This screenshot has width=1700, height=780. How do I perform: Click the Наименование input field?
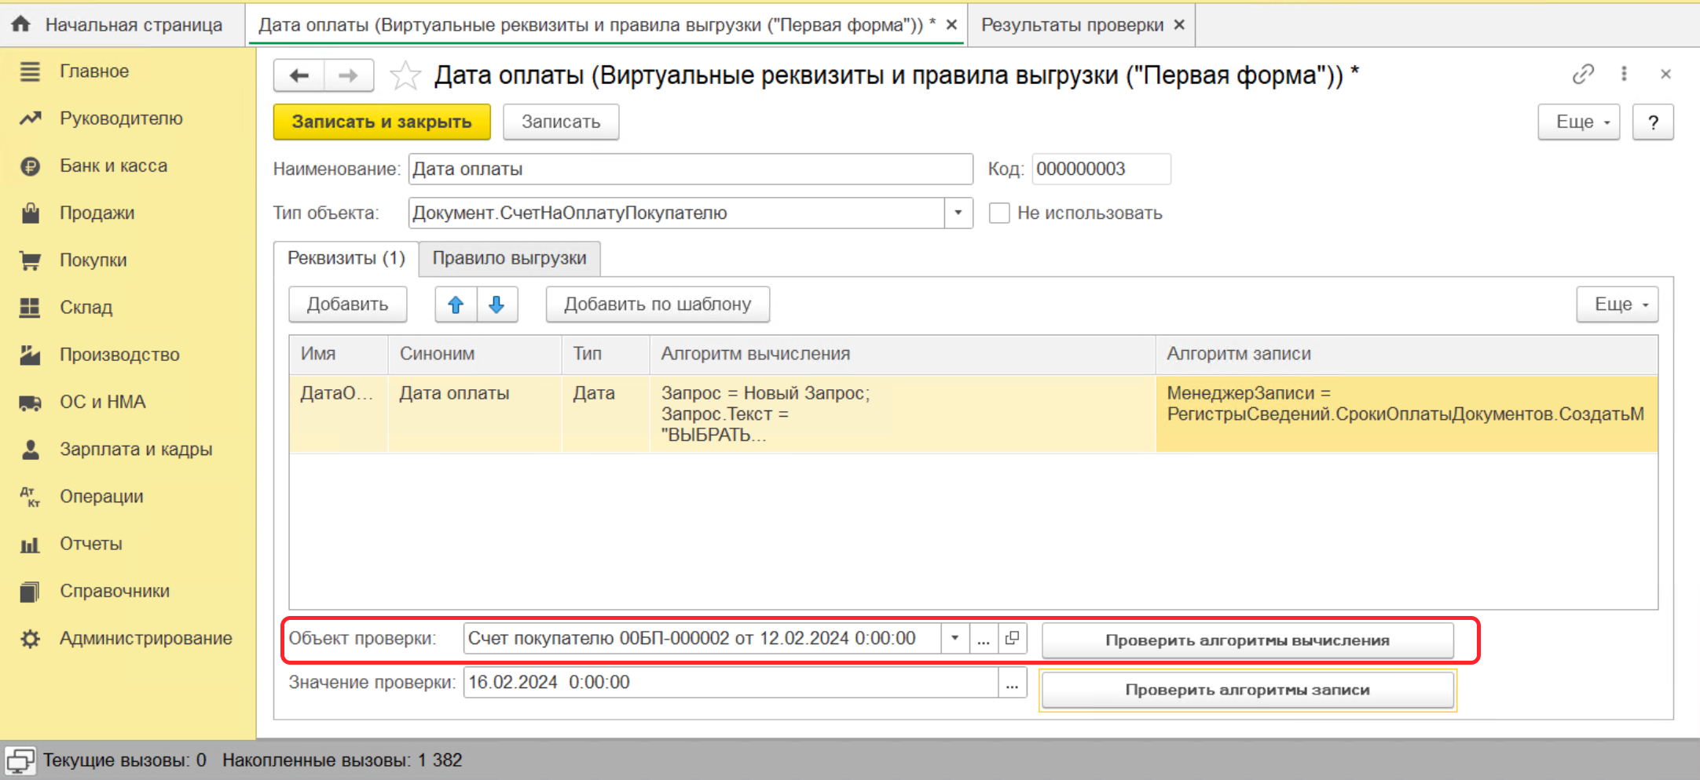[691, 169]
